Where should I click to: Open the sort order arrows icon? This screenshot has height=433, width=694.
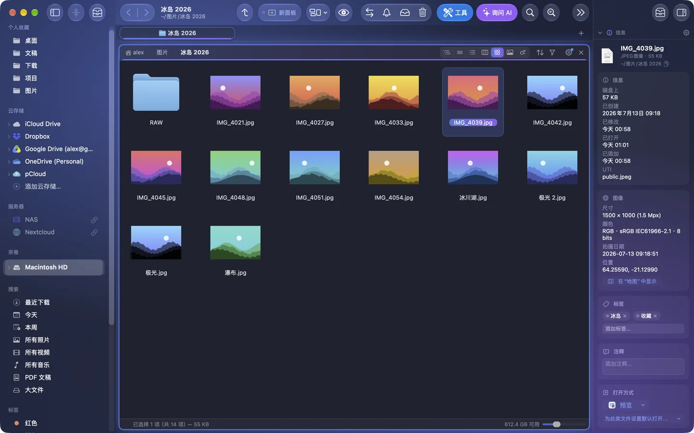(x=540, y=52)
